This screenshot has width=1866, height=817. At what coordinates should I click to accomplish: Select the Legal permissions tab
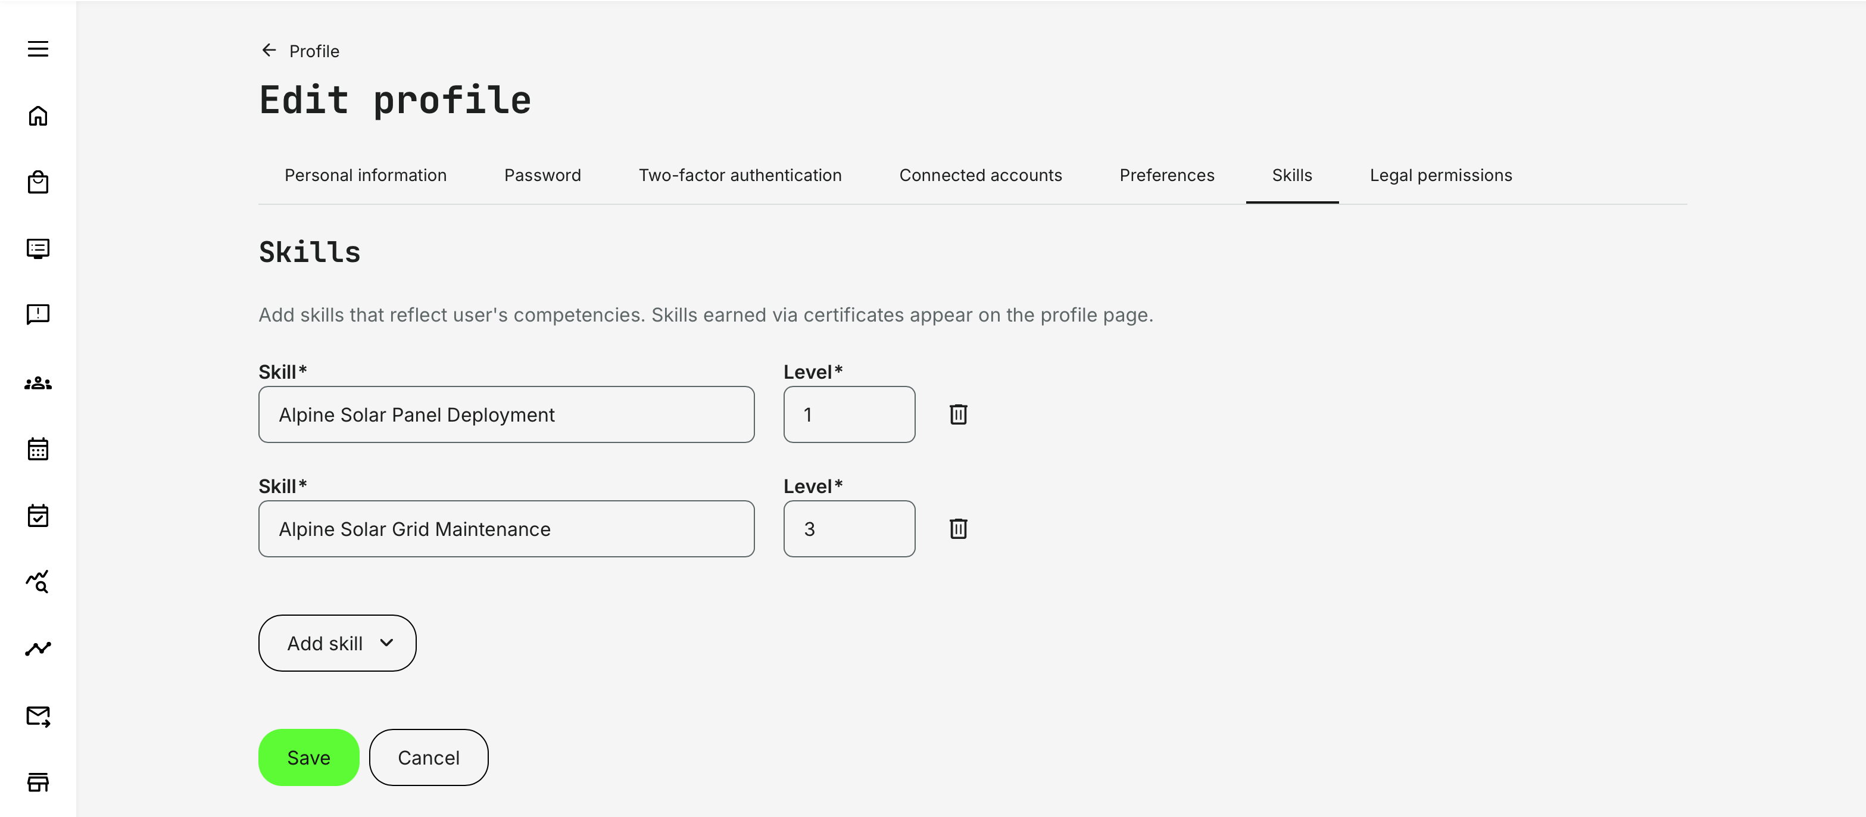[x=1440, y=174]
